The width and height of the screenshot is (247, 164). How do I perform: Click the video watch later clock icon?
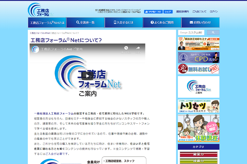(126, 48)
